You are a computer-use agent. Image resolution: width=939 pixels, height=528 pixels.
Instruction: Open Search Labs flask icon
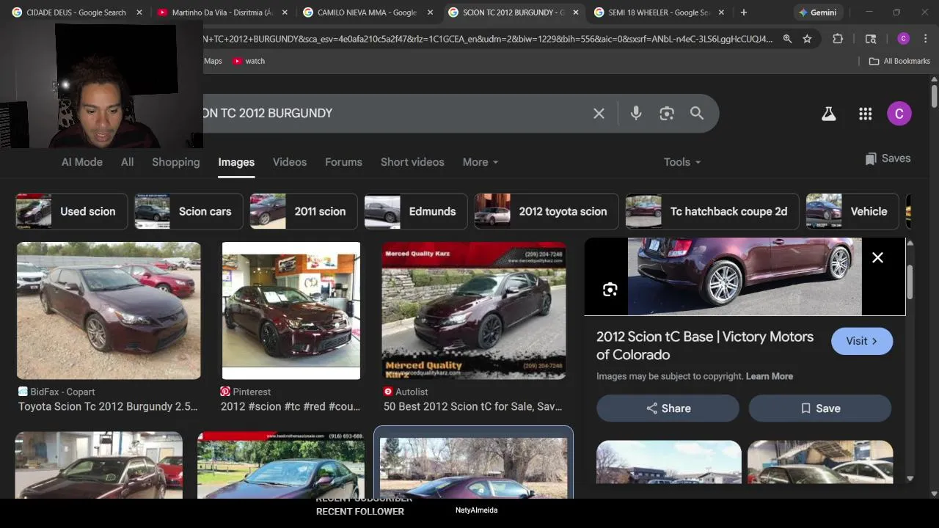click(828, 114)
